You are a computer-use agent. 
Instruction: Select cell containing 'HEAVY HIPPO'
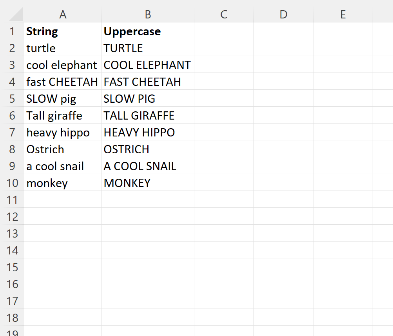pyautogui.click(x=148, y=132)
